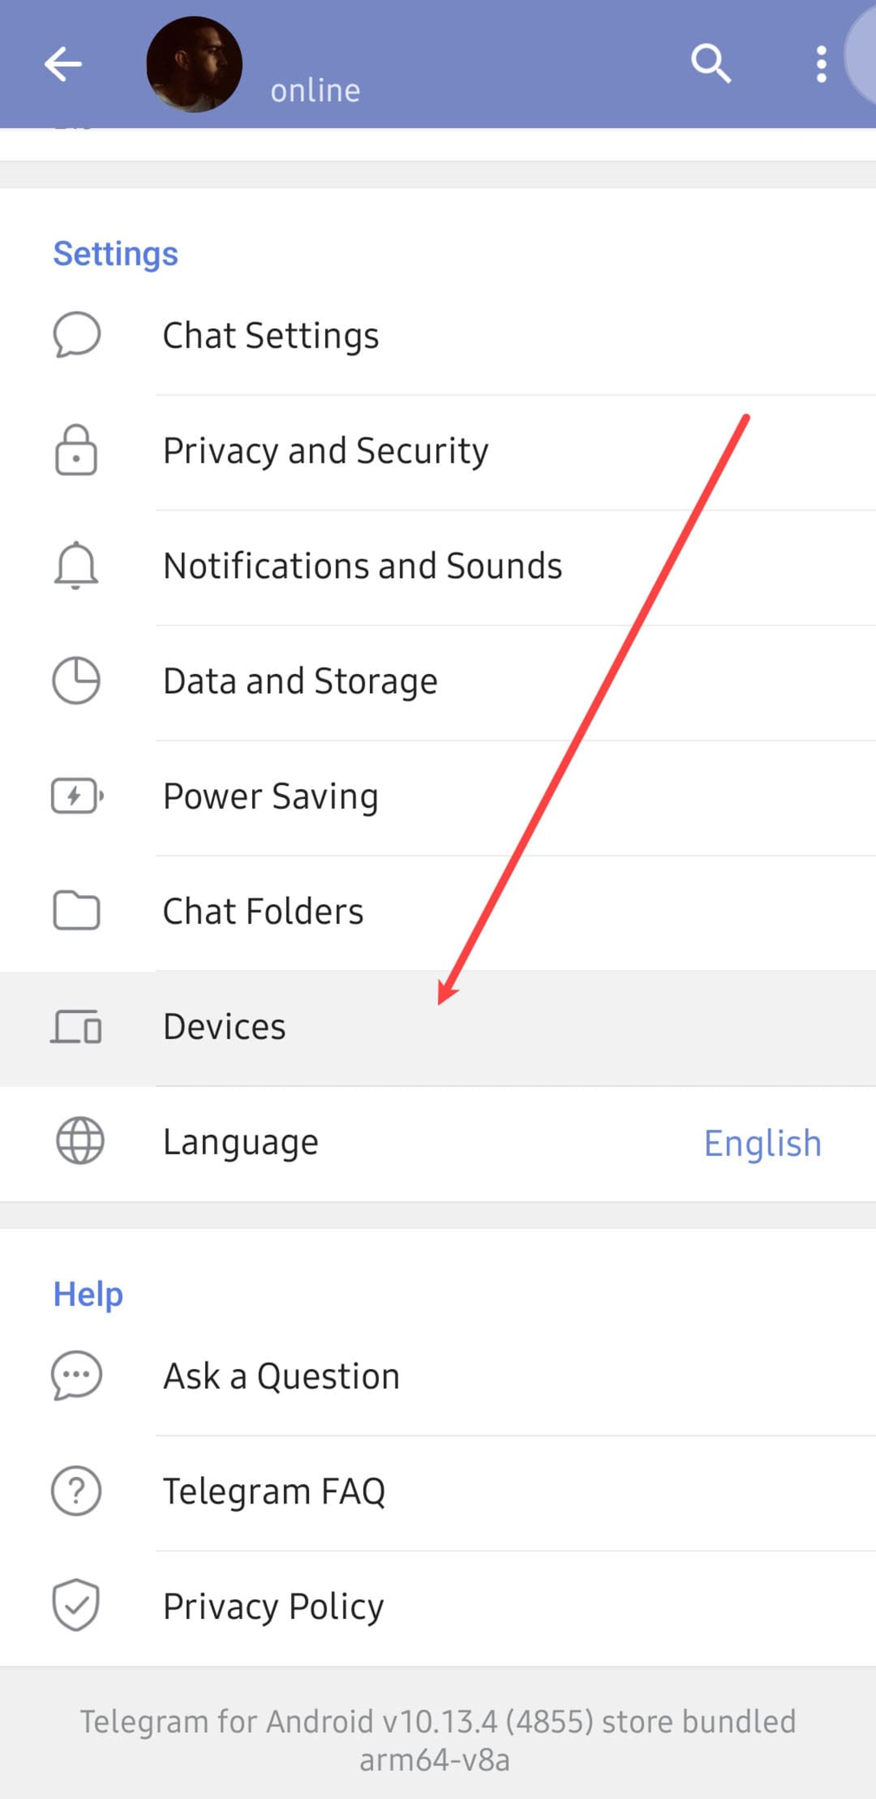Screen dimensions: 876x1799
Task: Click the back arrow button
Action: (x=63, y=63)
